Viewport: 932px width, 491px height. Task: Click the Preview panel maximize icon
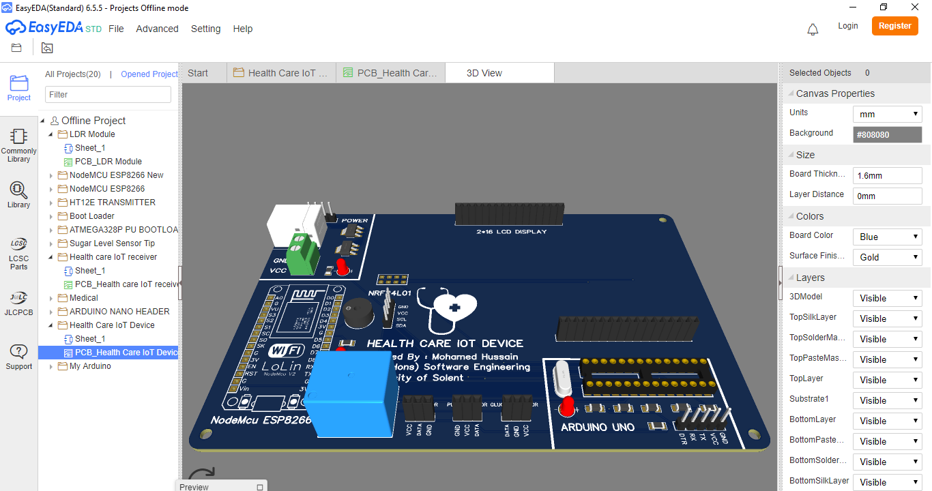coord(260,487)
